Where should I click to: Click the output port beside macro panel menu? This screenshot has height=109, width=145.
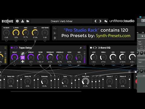[136, 72]
